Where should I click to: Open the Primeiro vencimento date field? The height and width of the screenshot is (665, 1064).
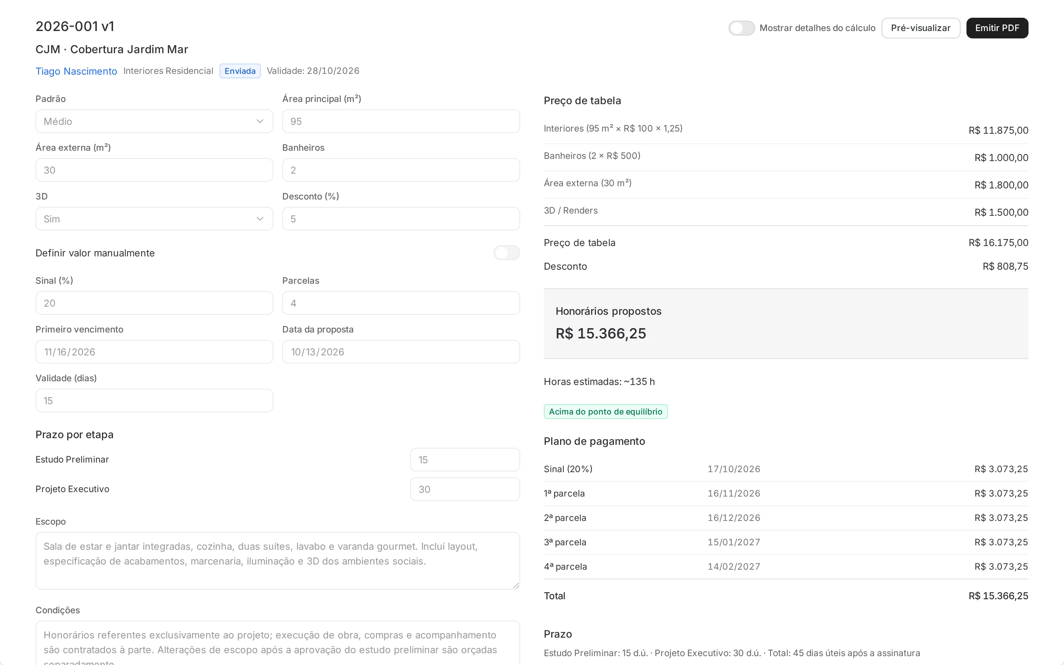[154, 352]
